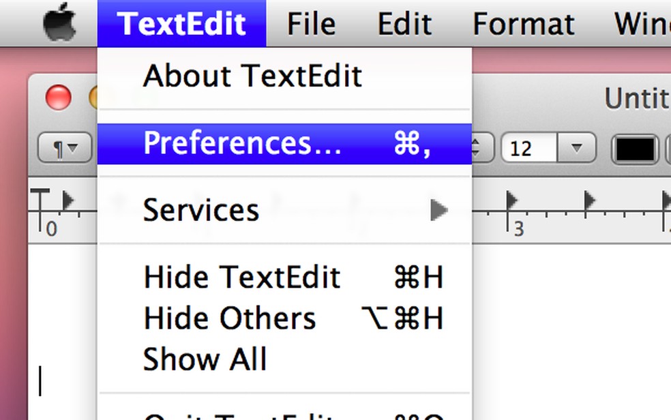This screenshot has width=671, height=420.
Task: Close the open TextEdit application menu
Action: tap(181, 24)
